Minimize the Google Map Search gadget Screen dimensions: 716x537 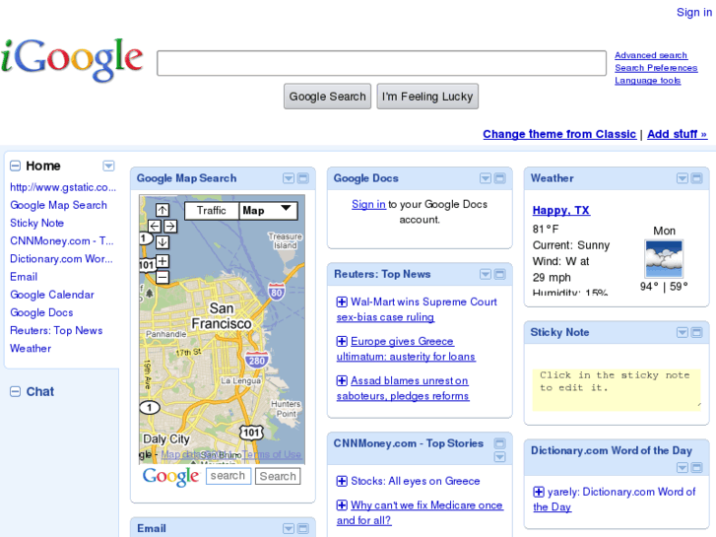point(303,178)
